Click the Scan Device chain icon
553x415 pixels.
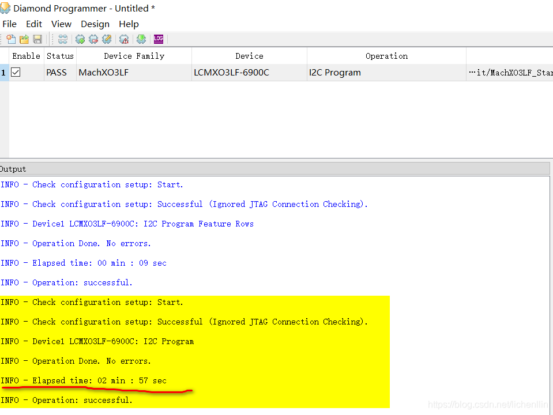click(63, 39)
